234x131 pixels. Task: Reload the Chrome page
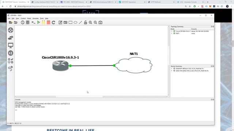pos(11,7)
